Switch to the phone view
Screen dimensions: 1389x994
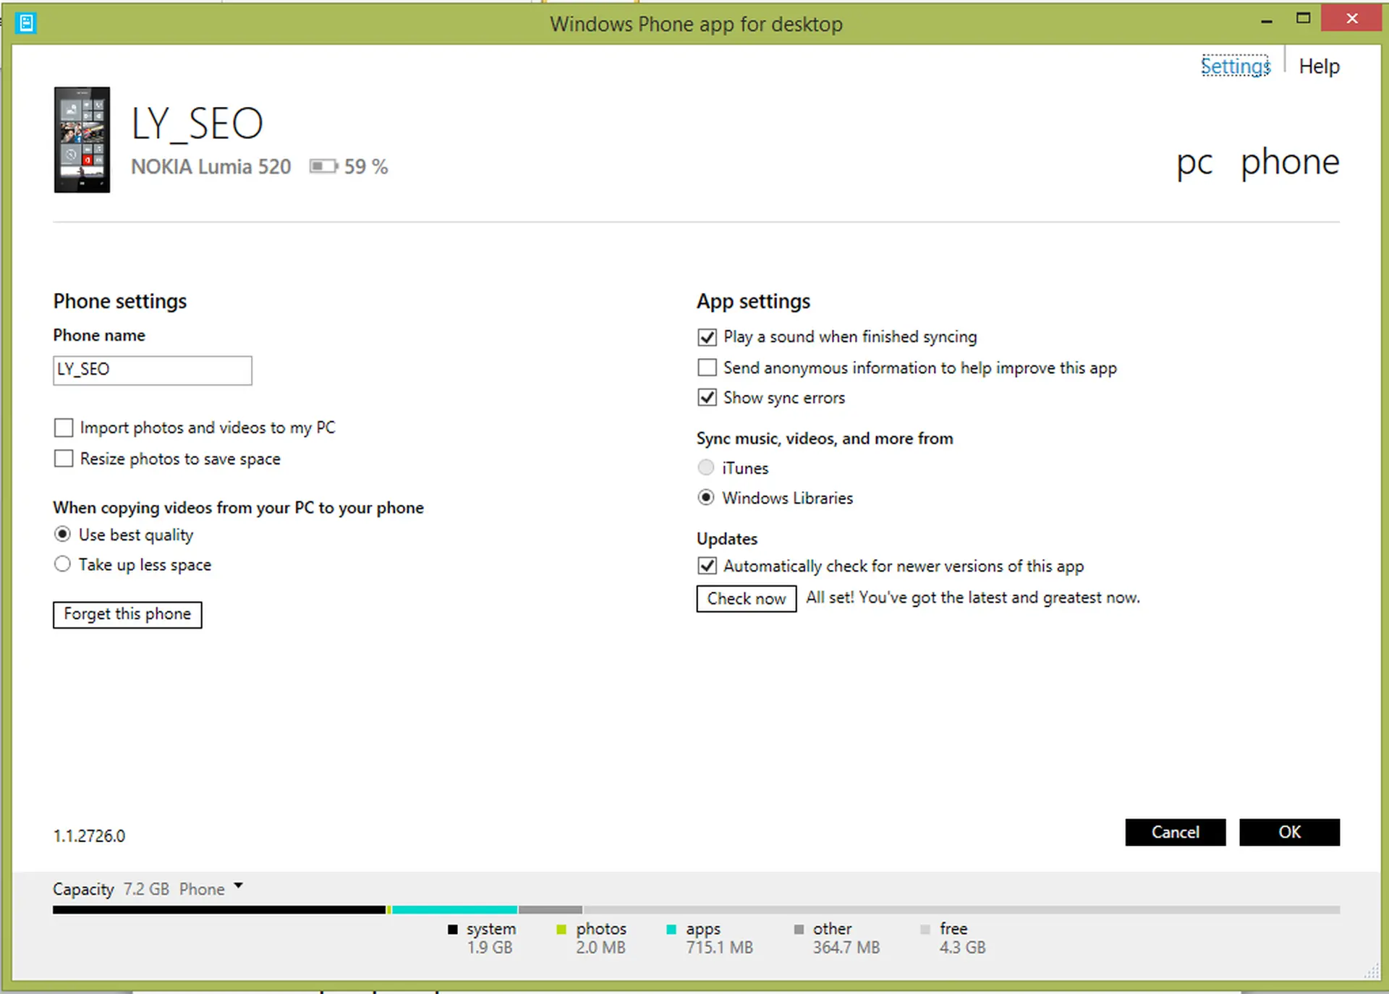point(1290,162)
